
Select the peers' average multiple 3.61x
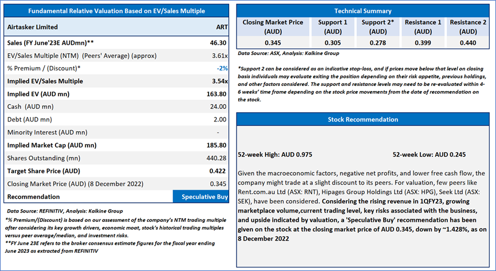(x=219, y=56)
